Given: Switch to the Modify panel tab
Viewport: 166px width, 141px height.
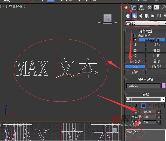Looking at the screenshot, I should coord(134,8).
